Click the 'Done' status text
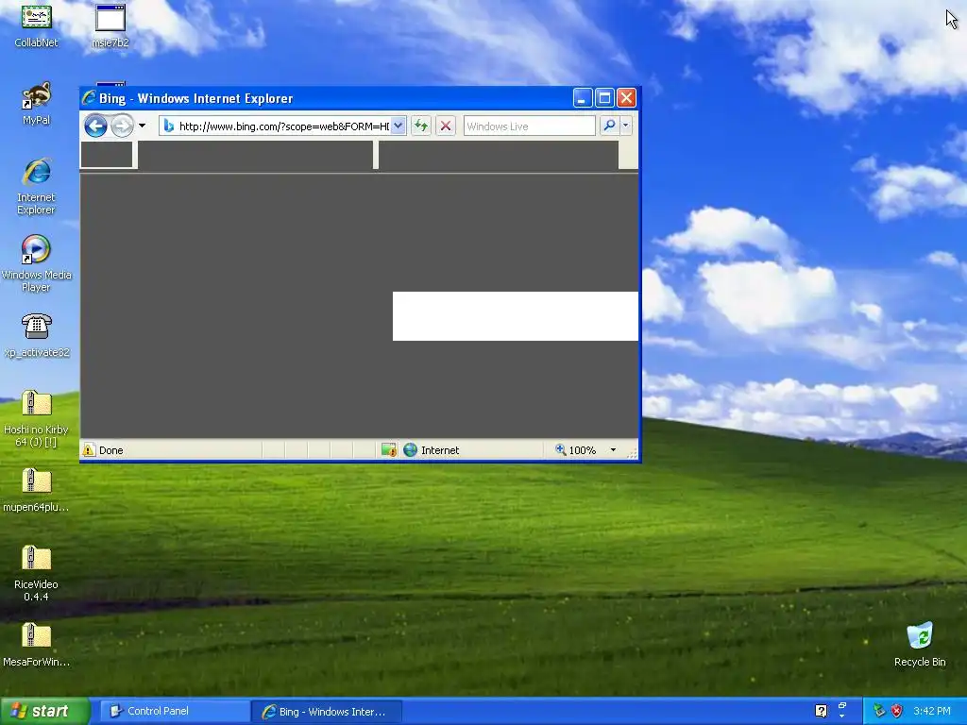967x725 pixels. click(111, 450)
